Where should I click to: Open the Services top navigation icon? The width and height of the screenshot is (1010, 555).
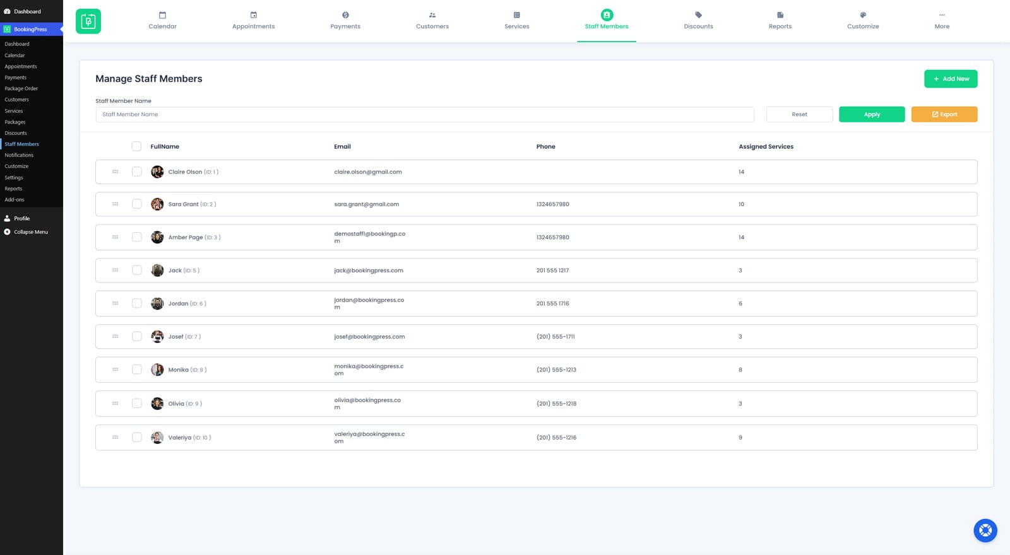pos(516,15)
